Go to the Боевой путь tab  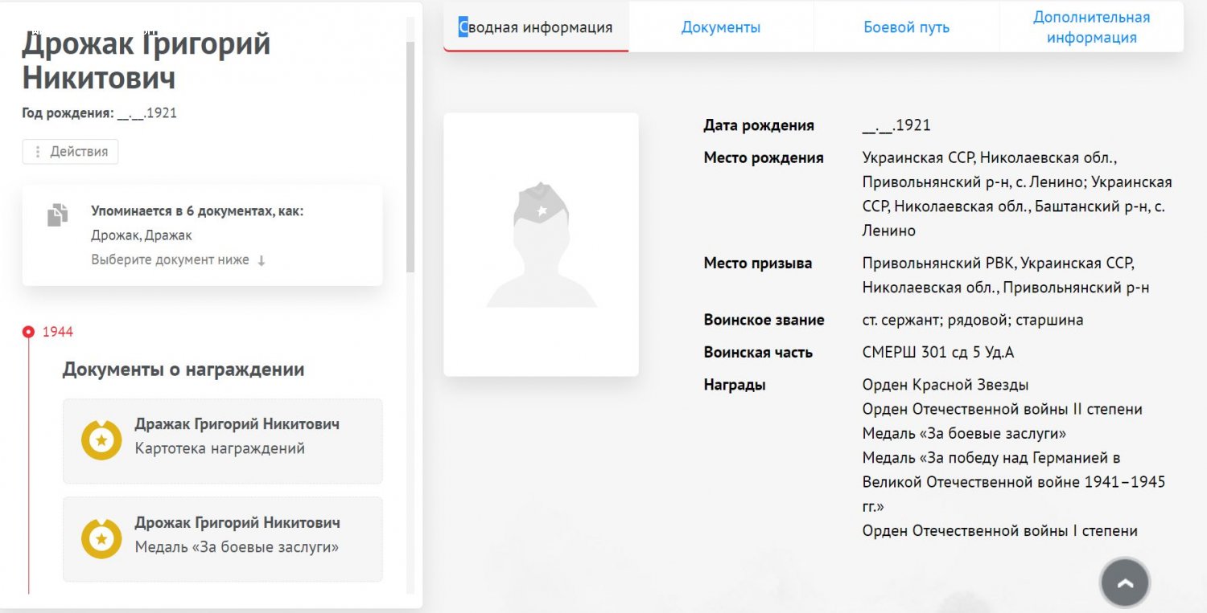pyautogui.click(x=906, y=27)
